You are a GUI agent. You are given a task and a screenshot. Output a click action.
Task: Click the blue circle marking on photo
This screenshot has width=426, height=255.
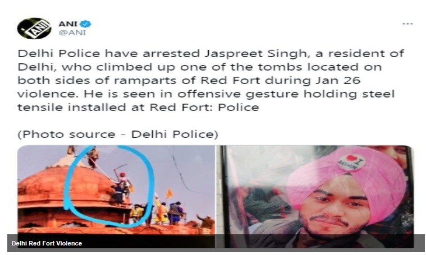(x=109, y=186)
